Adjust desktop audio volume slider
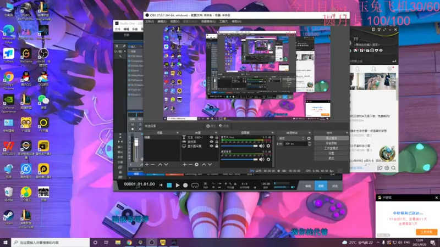 (239, 159)
